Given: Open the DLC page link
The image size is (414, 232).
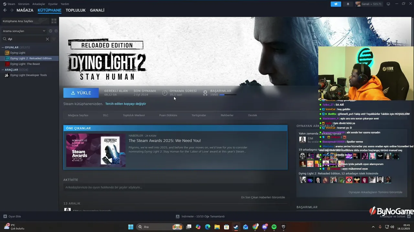Looking at the screenshot, I should [x=106, y=115].
